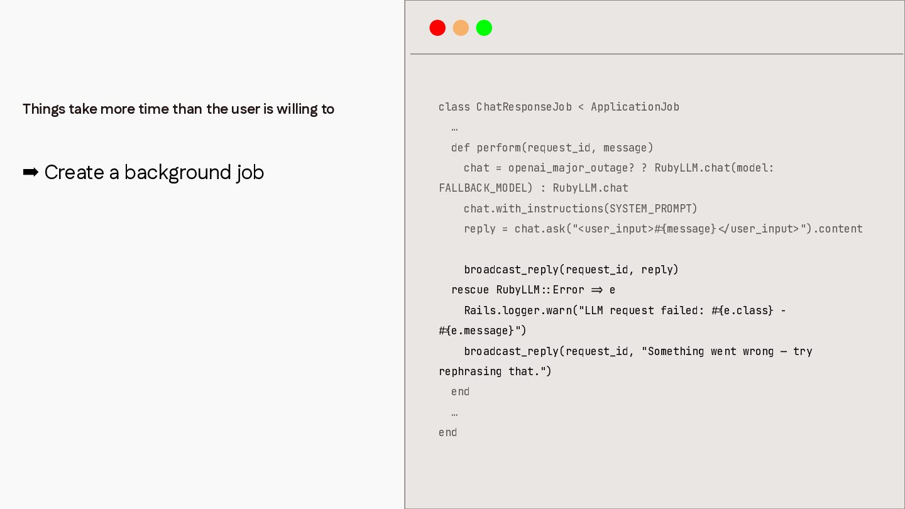
Task: Click the rescue RubyLLM::Error line
Action: point(534,290)
